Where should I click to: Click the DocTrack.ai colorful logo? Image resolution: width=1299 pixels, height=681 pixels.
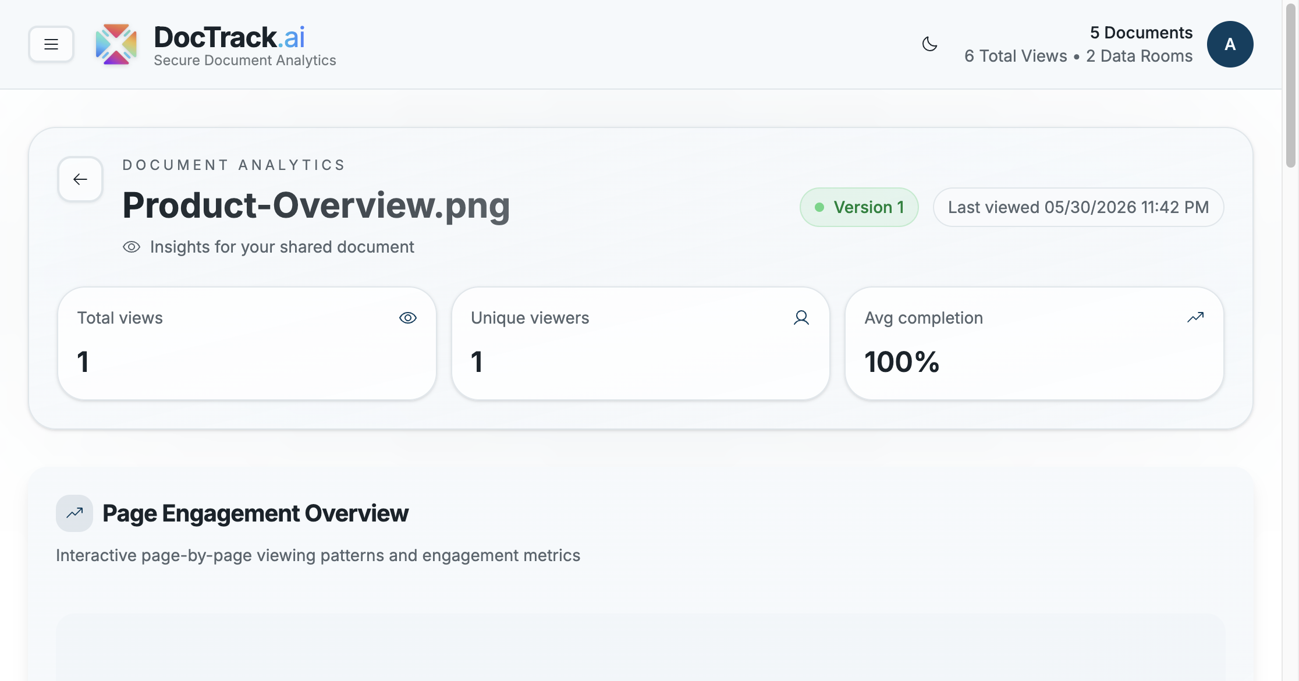pos(116,44)
